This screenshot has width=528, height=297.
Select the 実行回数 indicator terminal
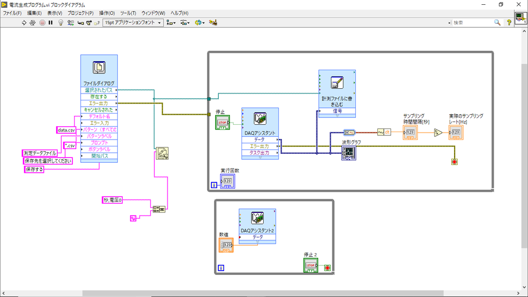click(228, 181)
